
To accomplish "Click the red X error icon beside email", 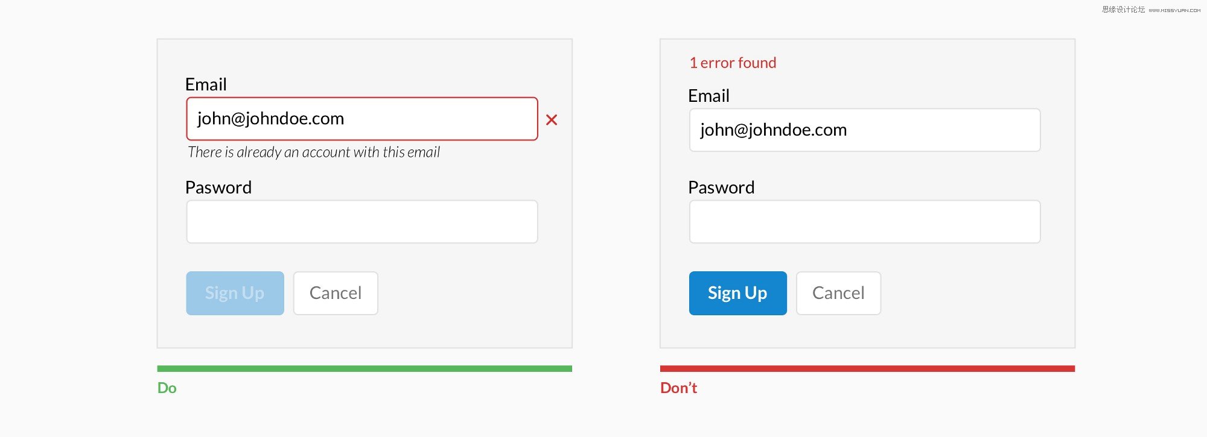I will point(552,120).
